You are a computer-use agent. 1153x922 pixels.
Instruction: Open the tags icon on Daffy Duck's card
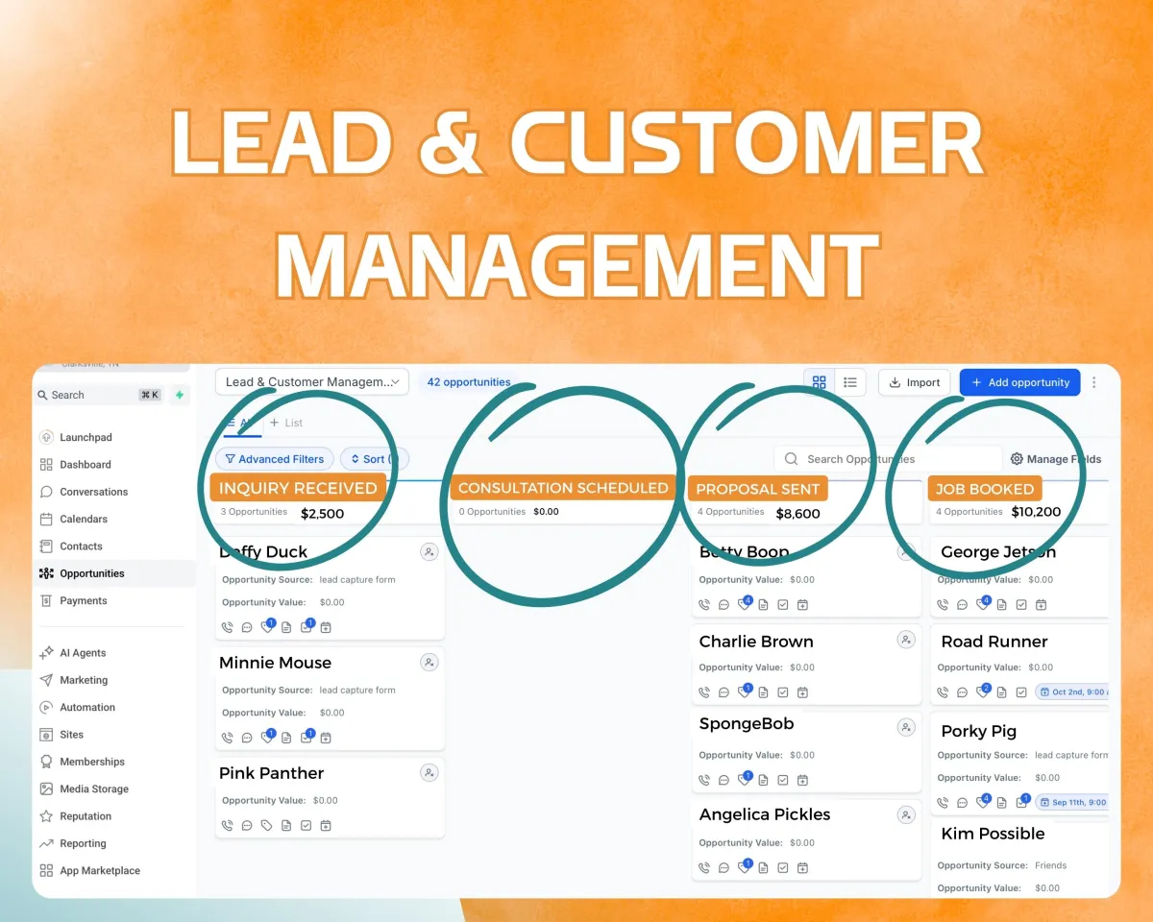click(267, 627)
